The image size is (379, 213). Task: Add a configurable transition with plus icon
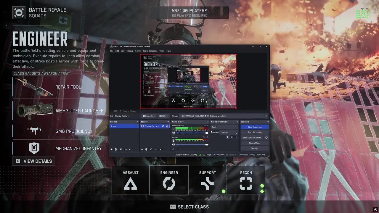(x=227, y=137)
